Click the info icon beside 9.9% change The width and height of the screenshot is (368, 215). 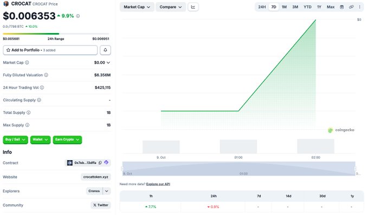click(78, 16)
